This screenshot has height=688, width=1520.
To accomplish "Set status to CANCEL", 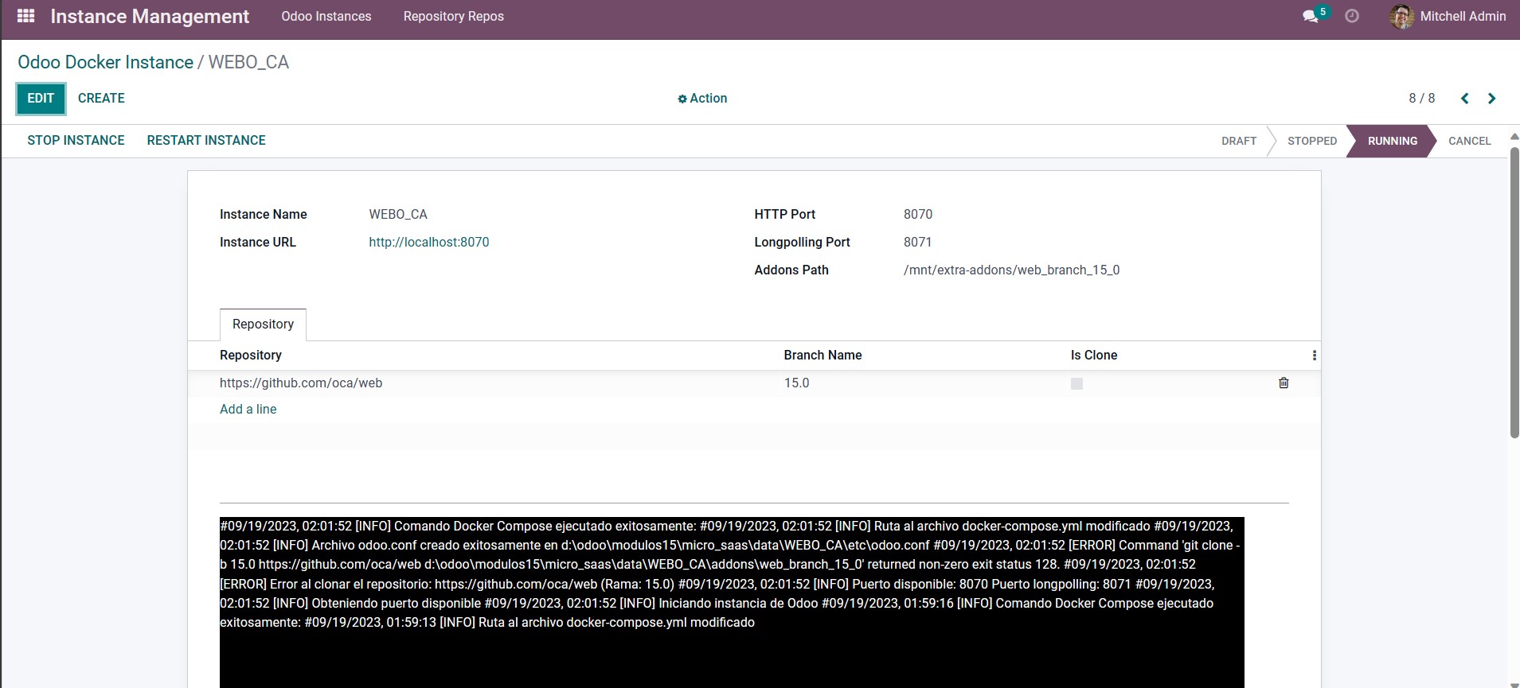I will click(1469, 141).
